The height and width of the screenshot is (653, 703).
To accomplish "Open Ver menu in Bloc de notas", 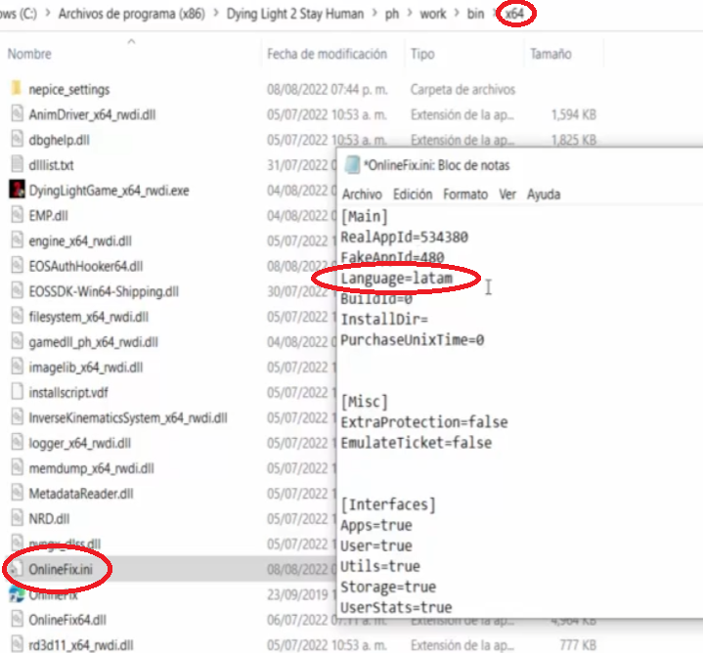I will click(507, 195).
